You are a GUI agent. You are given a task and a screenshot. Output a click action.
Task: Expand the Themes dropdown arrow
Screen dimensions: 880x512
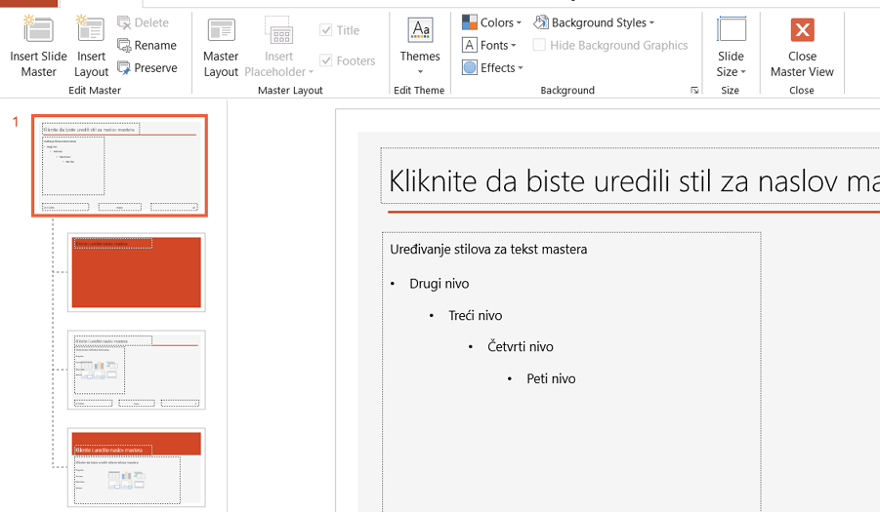(x=420, y=72)
